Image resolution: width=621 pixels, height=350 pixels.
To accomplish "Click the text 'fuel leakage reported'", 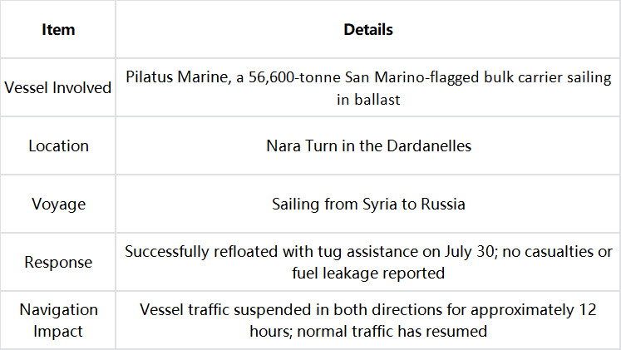I will (368, 274).
